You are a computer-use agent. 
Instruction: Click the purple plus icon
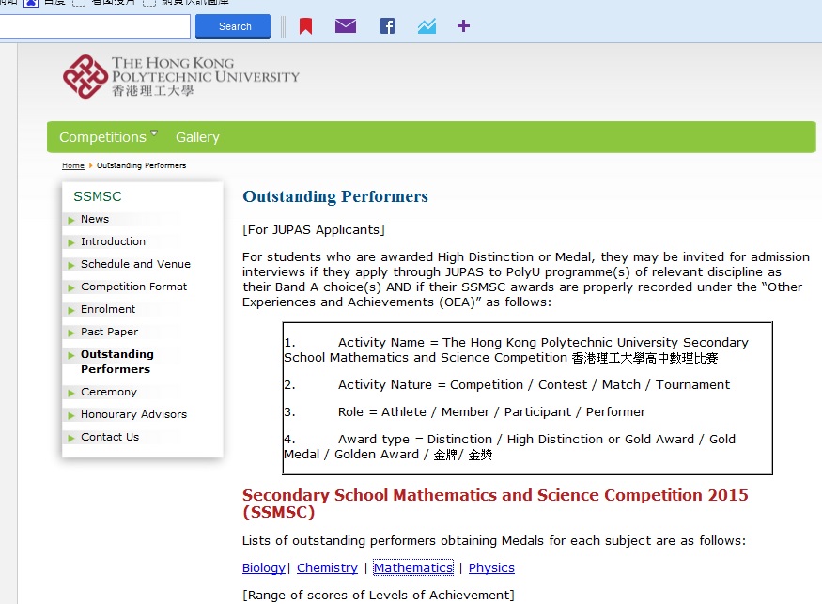[x=463, y=26]
